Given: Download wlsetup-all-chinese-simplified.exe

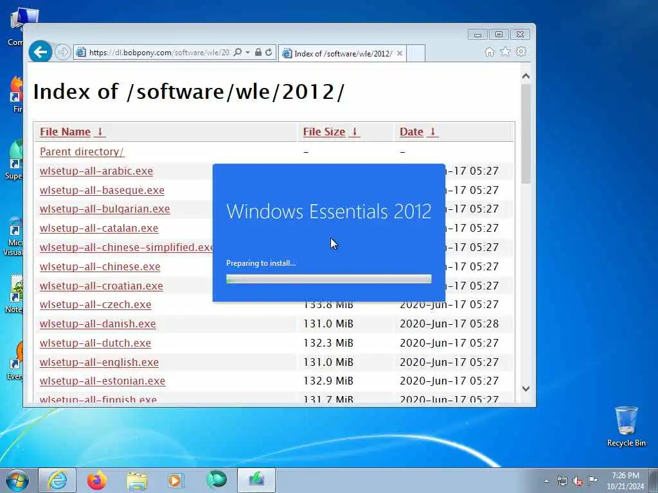Looking at the screenshot, I should click(x=127, y=247).
